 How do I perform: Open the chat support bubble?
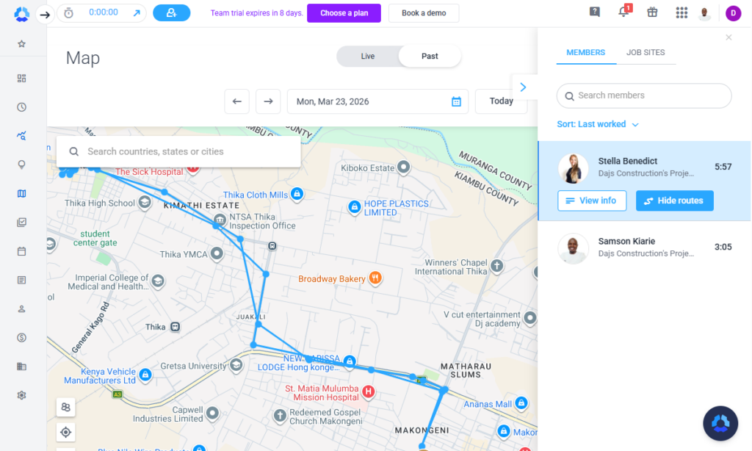pos(720,423)
